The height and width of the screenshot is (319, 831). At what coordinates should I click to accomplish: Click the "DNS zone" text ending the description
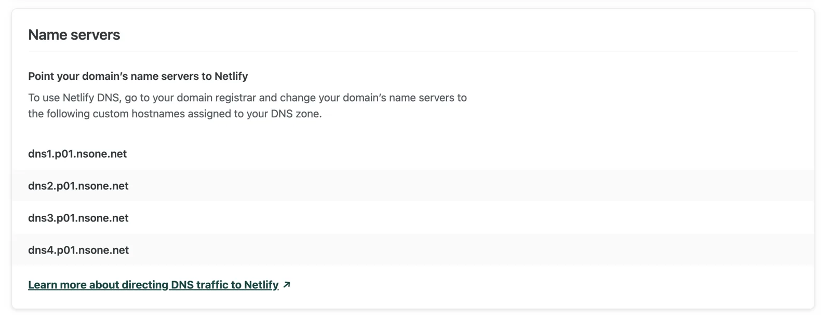coord(295,114)
